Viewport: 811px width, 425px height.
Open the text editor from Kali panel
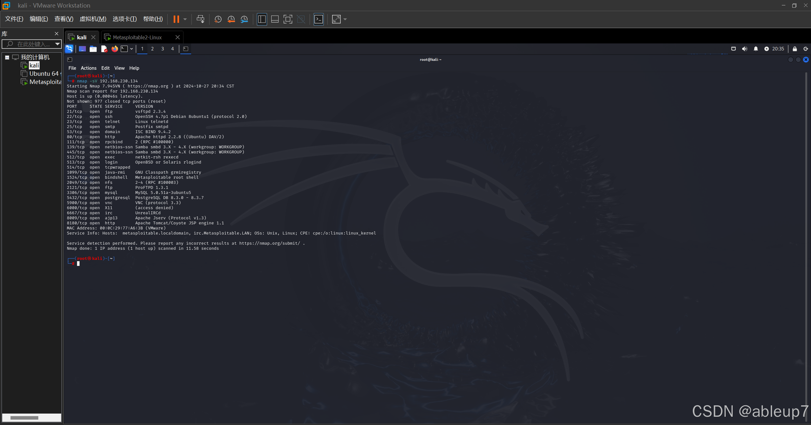[104, 49]
